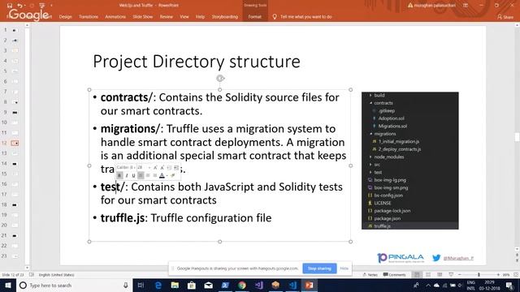Image resolution: width=520 pixels, height=292 pixels.
Task: Toggle Underline in the mini toolbar
Action: click(133, 175)
